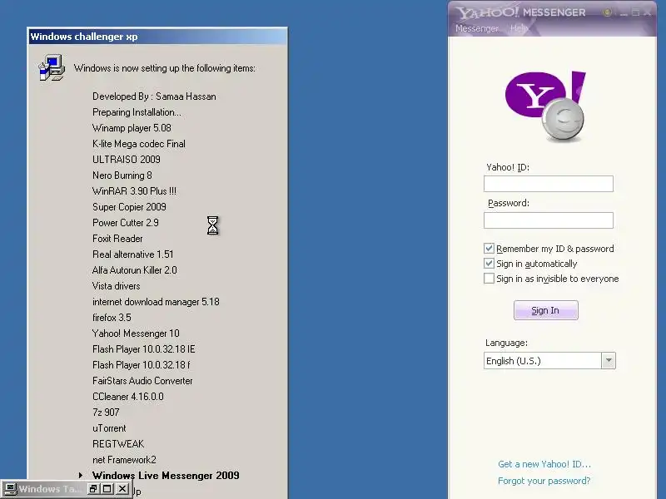Click Forgot your password? link
The height and width of the screenshot is (499, 666).
tap(544, 481)
